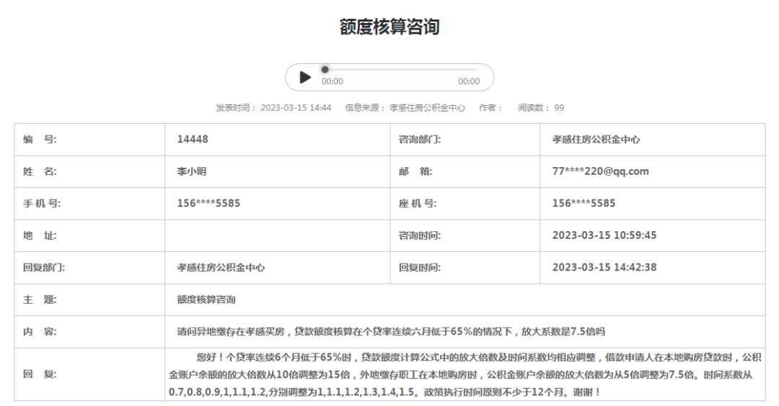Click the 座机号 value 156****5585
Image resolution: width=779 pixels, height=406 pixels.
point(584,203)
